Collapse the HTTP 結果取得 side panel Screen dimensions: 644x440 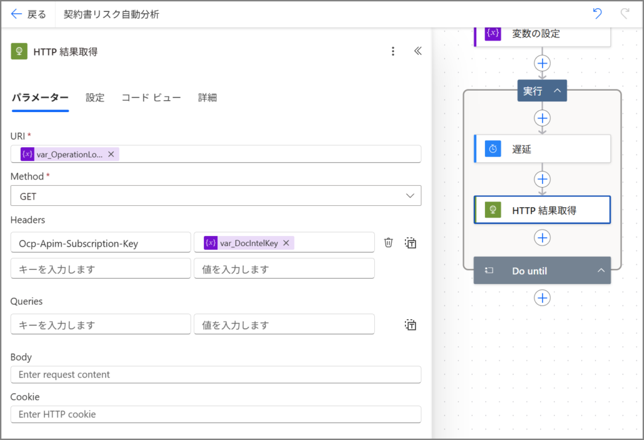point(418,52)
